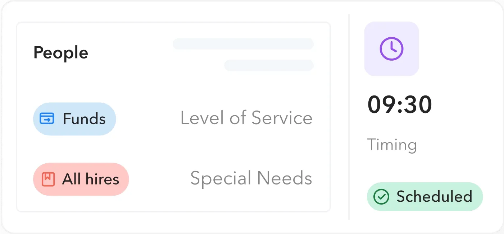Open the Special Needs field

click(251, 178)
